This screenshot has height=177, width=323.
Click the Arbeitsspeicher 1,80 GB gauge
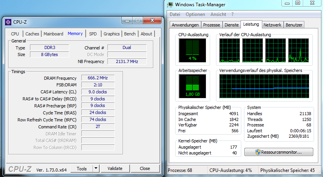point(192,86)
